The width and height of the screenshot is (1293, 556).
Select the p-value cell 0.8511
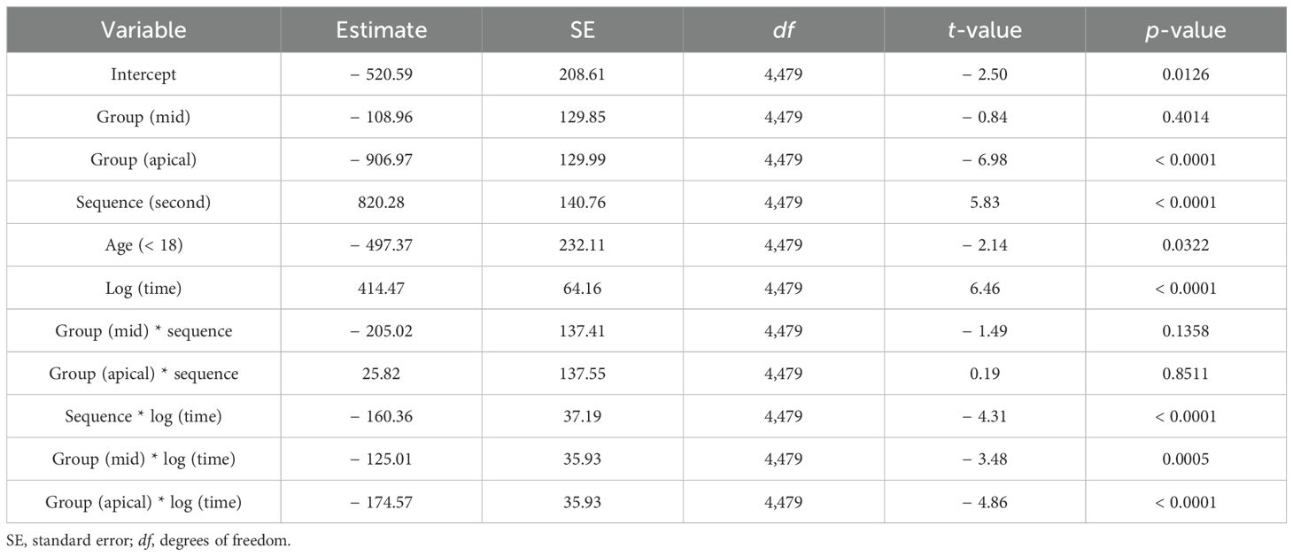point(1186,374)
